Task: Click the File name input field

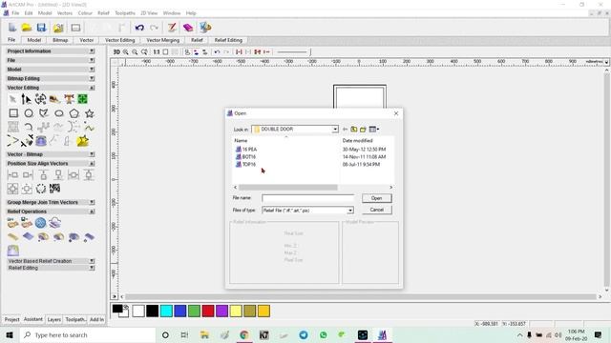Action: click(307, 198)
